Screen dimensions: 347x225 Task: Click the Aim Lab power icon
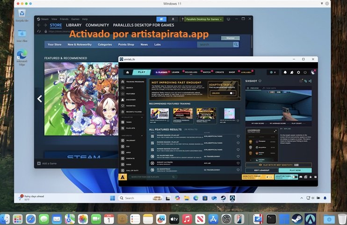(x=305, y=72)
